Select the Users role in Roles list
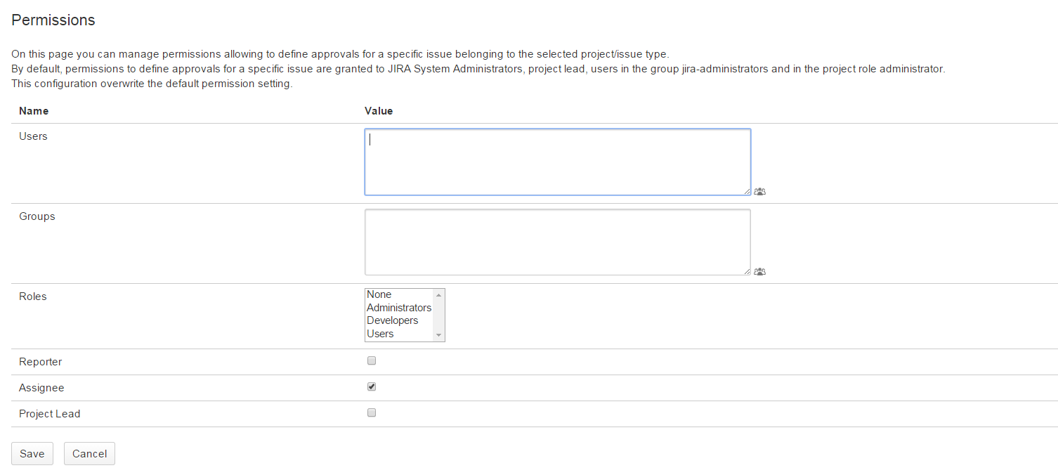Screen dimensions: 1058x475 [380, 334]
